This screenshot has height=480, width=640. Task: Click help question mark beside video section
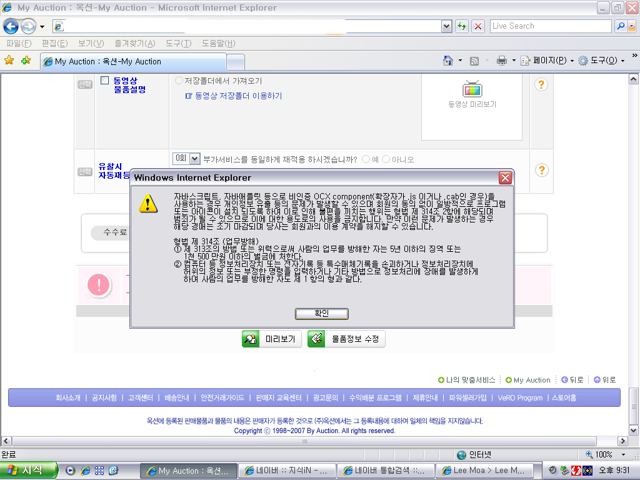(541, 84)
